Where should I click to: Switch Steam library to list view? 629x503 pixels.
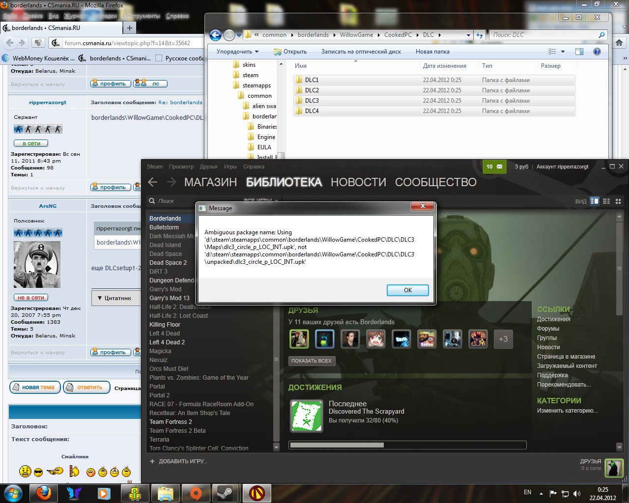606,201
